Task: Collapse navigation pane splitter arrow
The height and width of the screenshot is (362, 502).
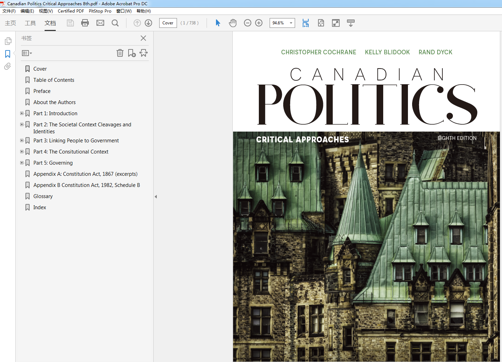Action: pyautogui.click(x=156, y=197)
